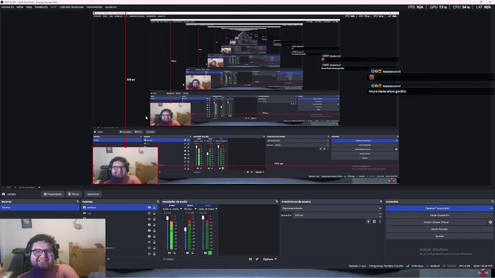Undock the Mezclador de audio panel

tap(277, 202)
